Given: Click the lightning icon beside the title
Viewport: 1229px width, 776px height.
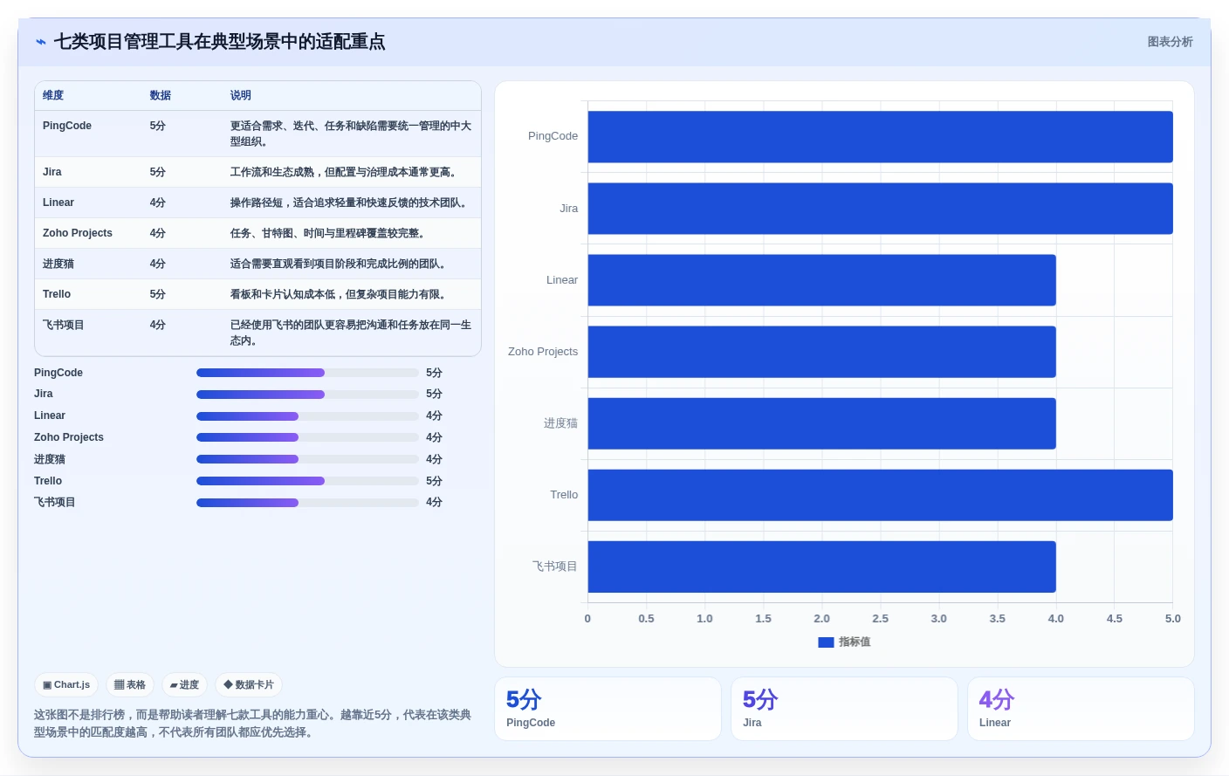Looking at the screenshot, I should coord(41,42).
